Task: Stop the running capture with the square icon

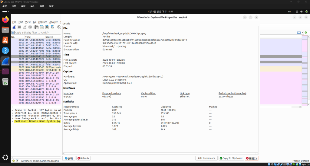Action: (x=19, y=27)
